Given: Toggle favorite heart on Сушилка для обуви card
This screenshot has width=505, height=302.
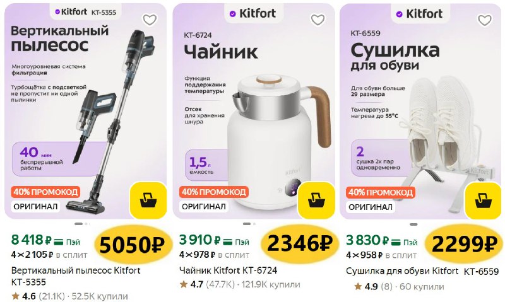Looking at the screenshot, I should point(485,20).
